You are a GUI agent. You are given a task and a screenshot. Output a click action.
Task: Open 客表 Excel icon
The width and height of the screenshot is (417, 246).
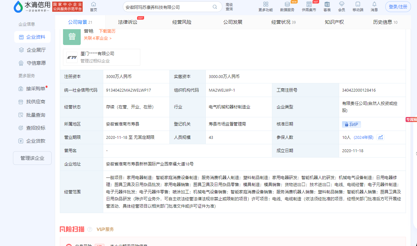pos(327,4)
